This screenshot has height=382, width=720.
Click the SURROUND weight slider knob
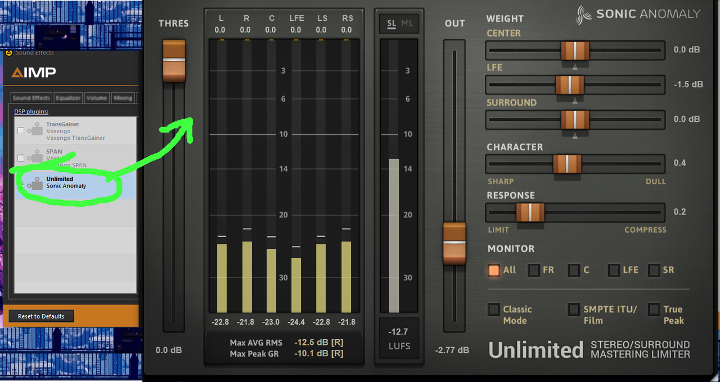(575, 120)
